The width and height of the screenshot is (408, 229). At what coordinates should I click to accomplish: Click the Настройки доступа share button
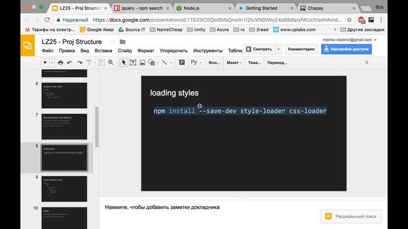coord(346,49)
